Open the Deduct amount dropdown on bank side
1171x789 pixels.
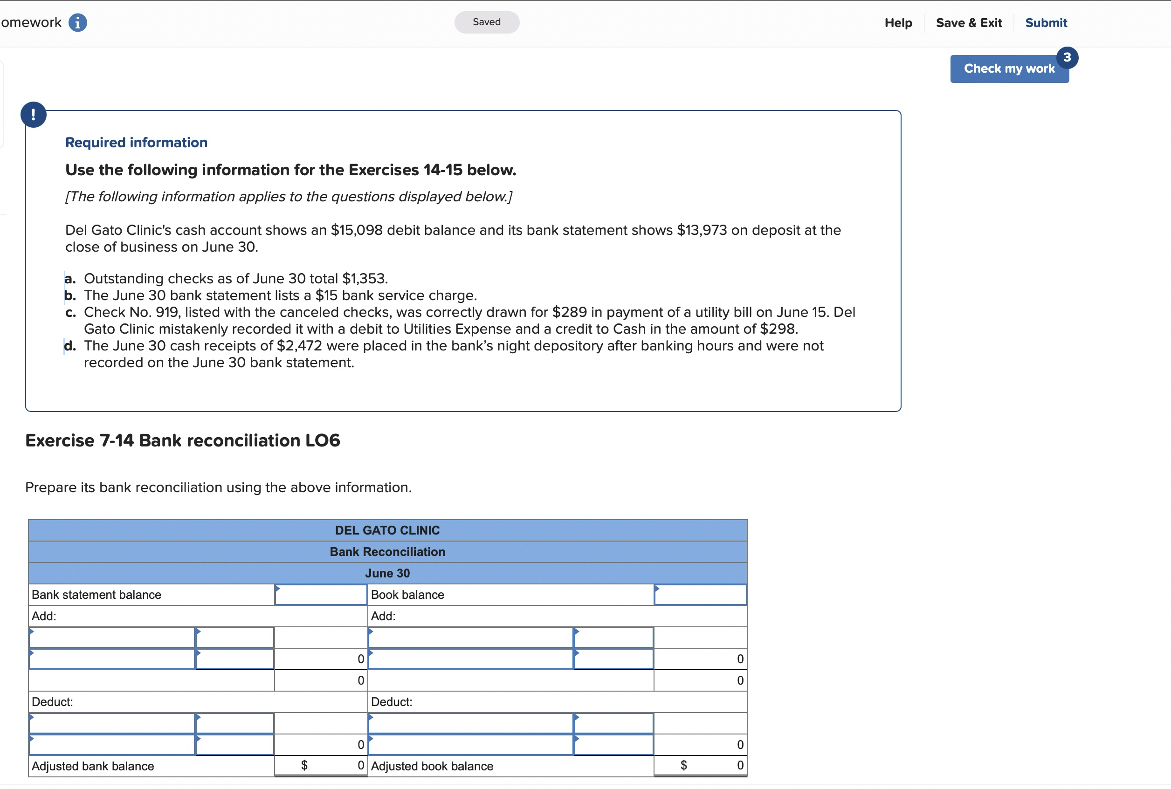point(234,723)
